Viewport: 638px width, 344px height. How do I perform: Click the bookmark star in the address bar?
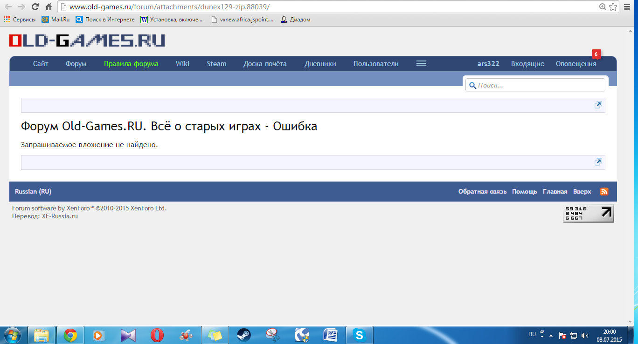point(613,7)
